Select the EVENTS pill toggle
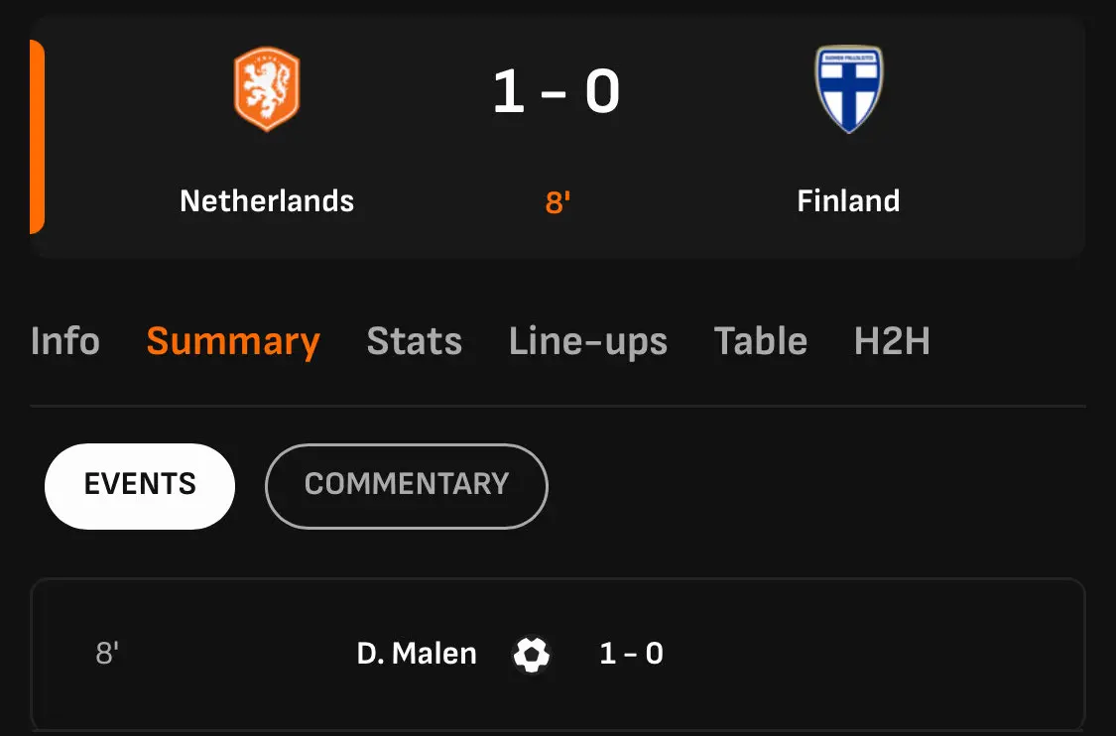 click(x=140, y=485)
